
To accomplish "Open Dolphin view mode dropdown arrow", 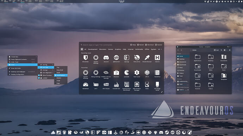I will pyautogui.click(x=227, y=50).
